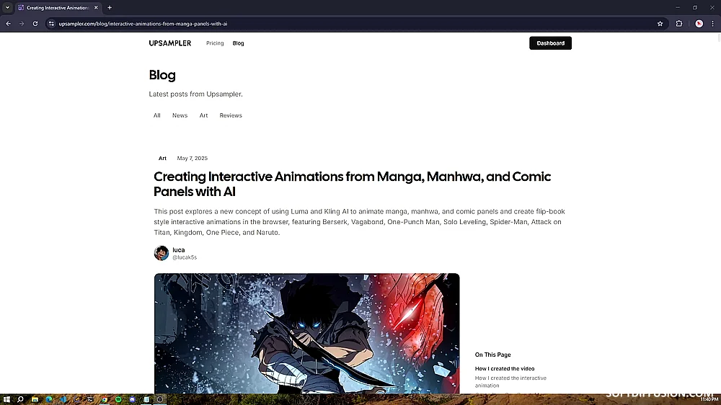Jump to How I created the video

tap(505, 369)
